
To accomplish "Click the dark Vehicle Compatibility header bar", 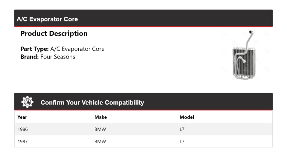I will 209,102.
